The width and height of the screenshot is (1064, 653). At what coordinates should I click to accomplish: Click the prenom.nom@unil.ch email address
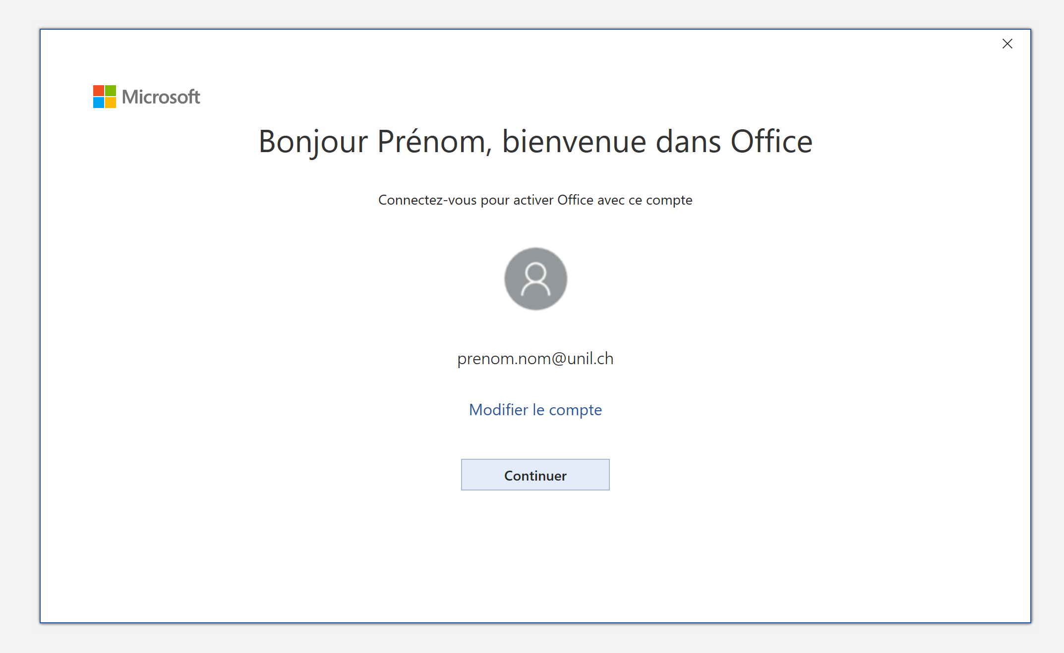[x=535, y=358]
